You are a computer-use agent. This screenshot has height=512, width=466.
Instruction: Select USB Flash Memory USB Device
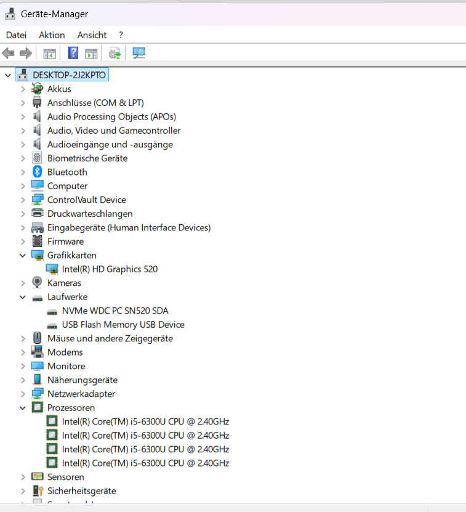coord(123,325)
